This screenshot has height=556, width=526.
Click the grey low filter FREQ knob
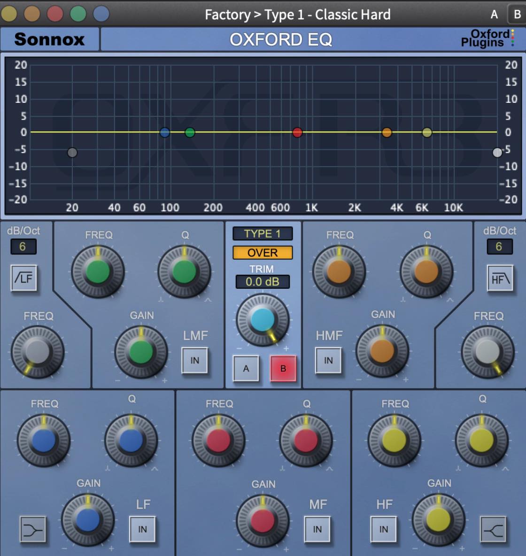tap(38, 352)
